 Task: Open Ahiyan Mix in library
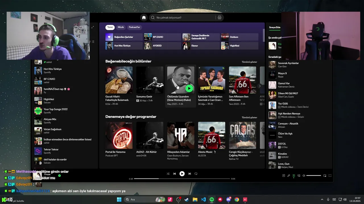click(65, 121)
